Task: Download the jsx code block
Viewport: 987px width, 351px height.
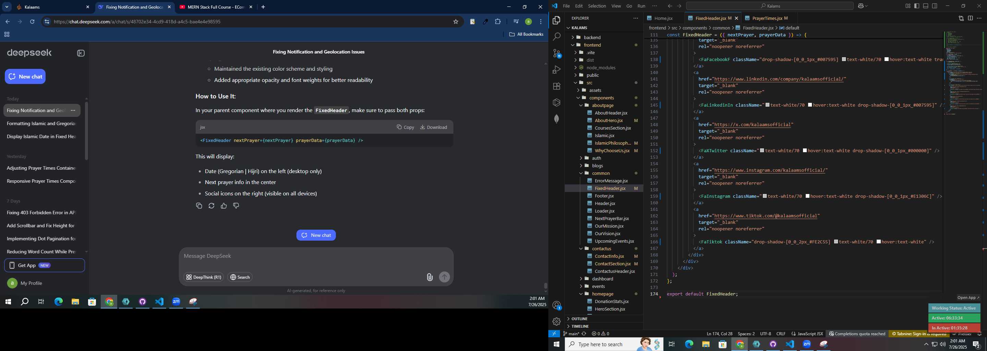Action: pos(433,127)
